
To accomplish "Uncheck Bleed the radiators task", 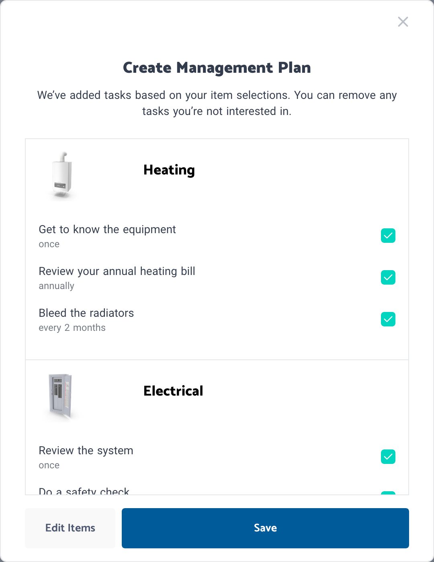I will tap(388, 319).
